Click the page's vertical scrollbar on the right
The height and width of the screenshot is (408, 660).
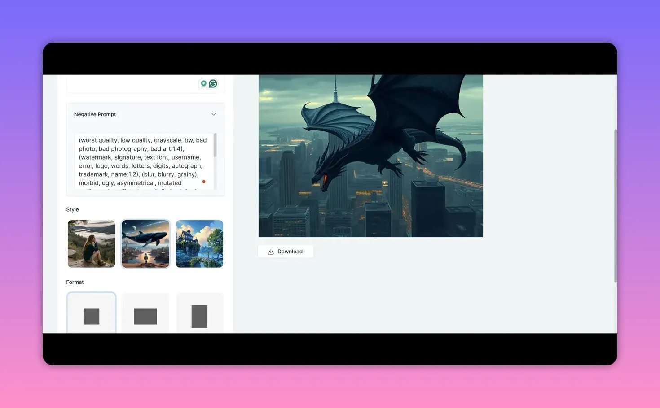616,205
